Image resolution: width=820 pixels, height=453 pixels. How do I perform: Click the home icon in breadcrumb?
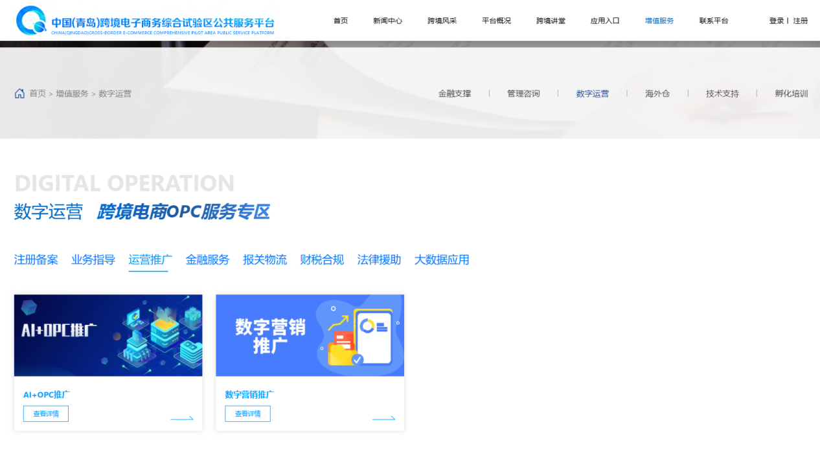(x=20, y=93)
